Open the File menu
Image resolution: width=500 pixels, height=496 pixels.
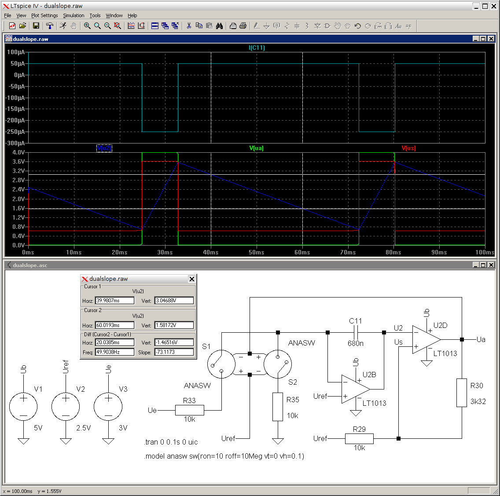point(7,15)
